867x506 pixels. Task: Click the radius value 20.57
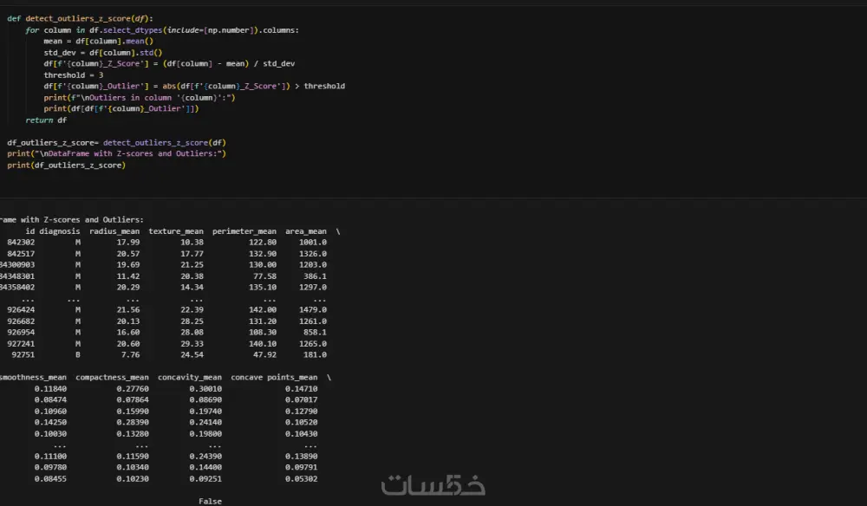[x=128, y=254]
